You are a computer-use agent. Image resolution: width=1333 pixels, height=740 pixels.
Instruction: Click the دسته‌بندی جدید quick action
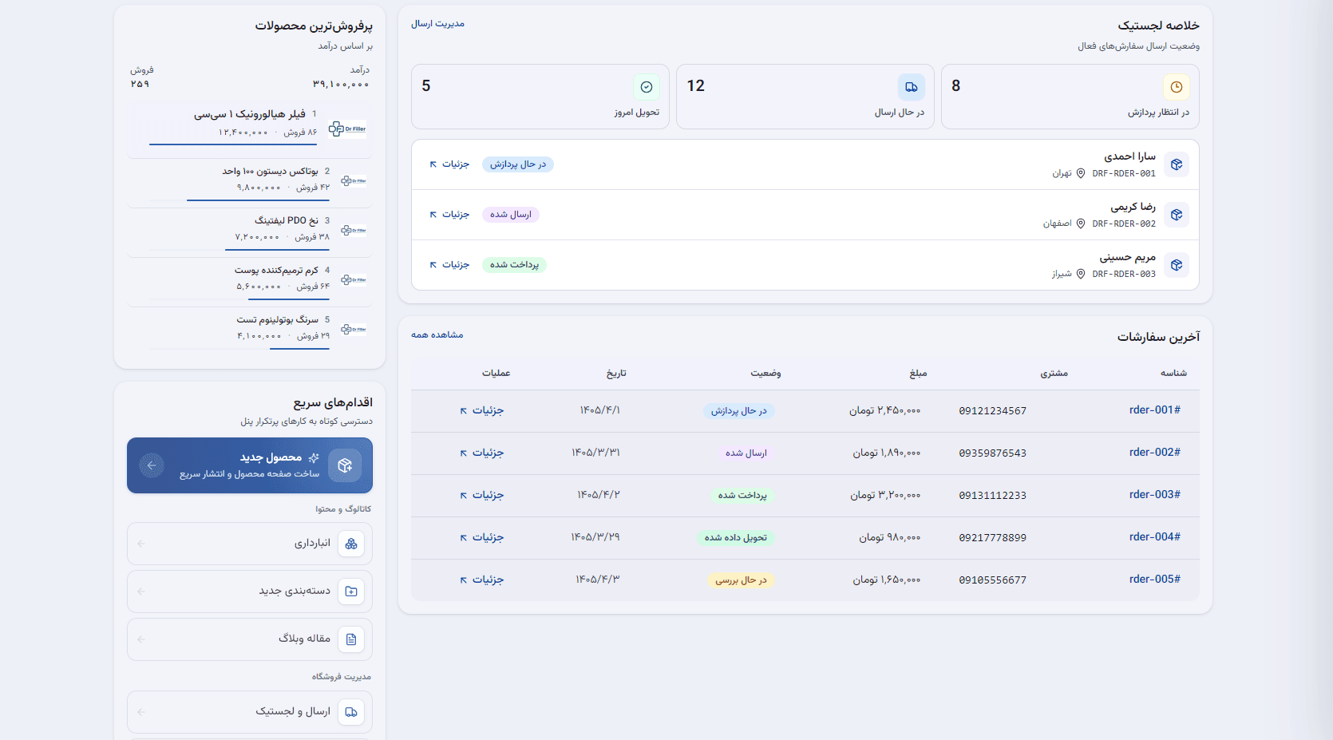(250, 592)
